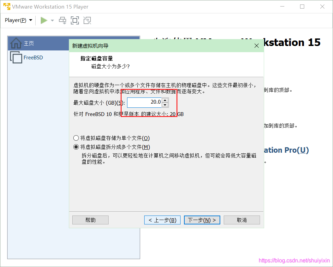Click the 取消 cancel button
Screen dimensions: 333x267
(x=242, y=220)
